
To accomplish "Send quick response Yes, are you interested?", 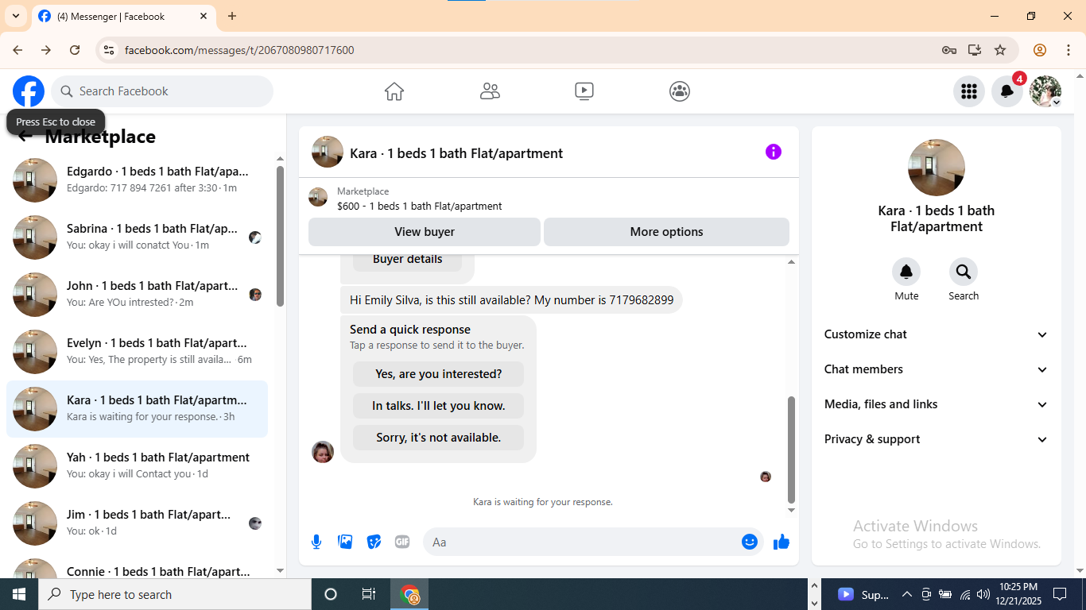I will (438, 374).
